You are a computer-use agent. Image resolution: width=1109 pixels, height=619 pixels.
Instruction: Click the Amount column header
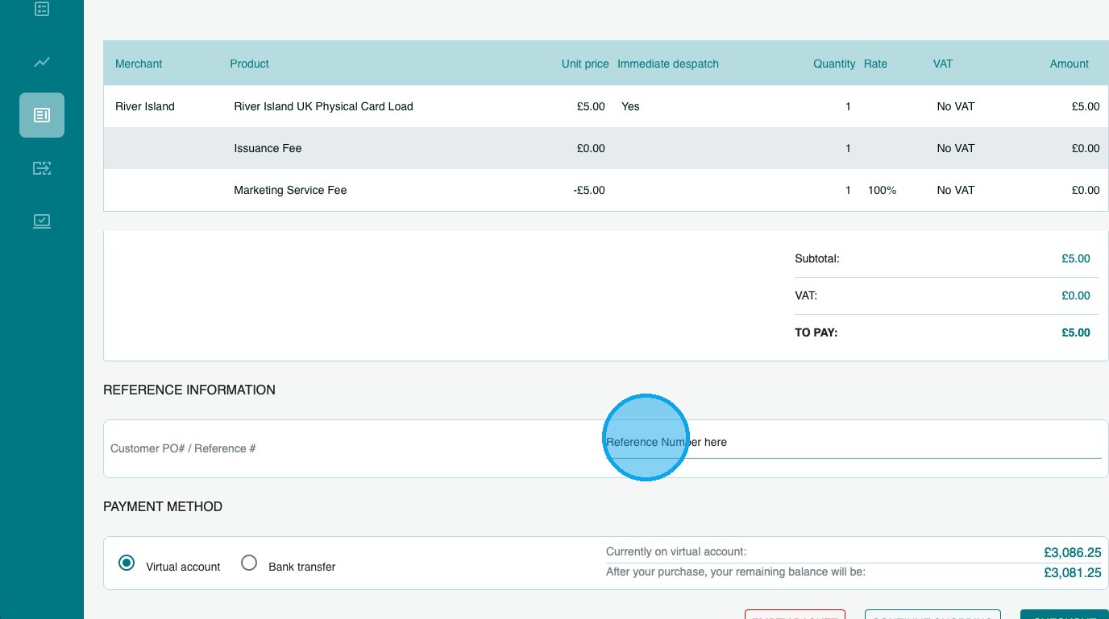[1069, 64]
